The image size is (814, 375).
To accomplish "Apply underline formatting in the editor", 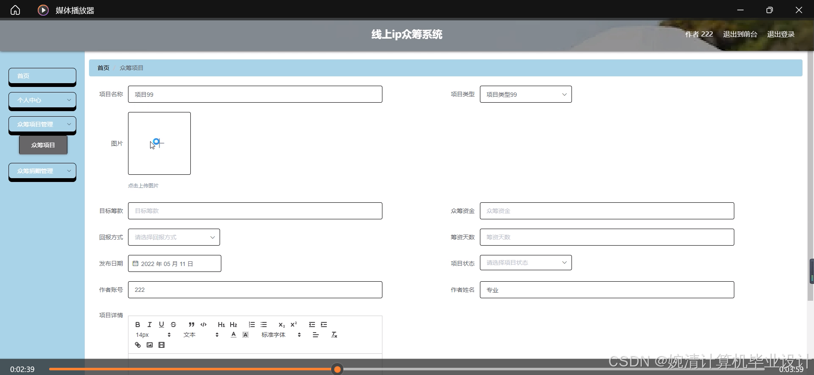I will coord(162,325).
